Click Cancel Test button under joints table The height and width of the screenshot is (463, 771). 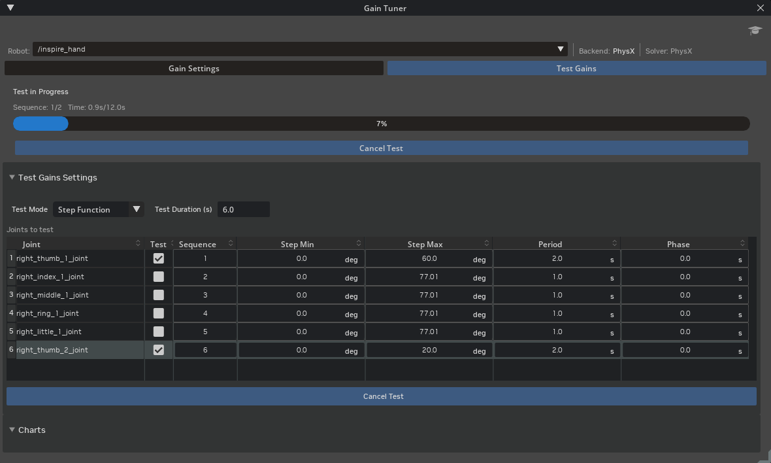(381, 396)
